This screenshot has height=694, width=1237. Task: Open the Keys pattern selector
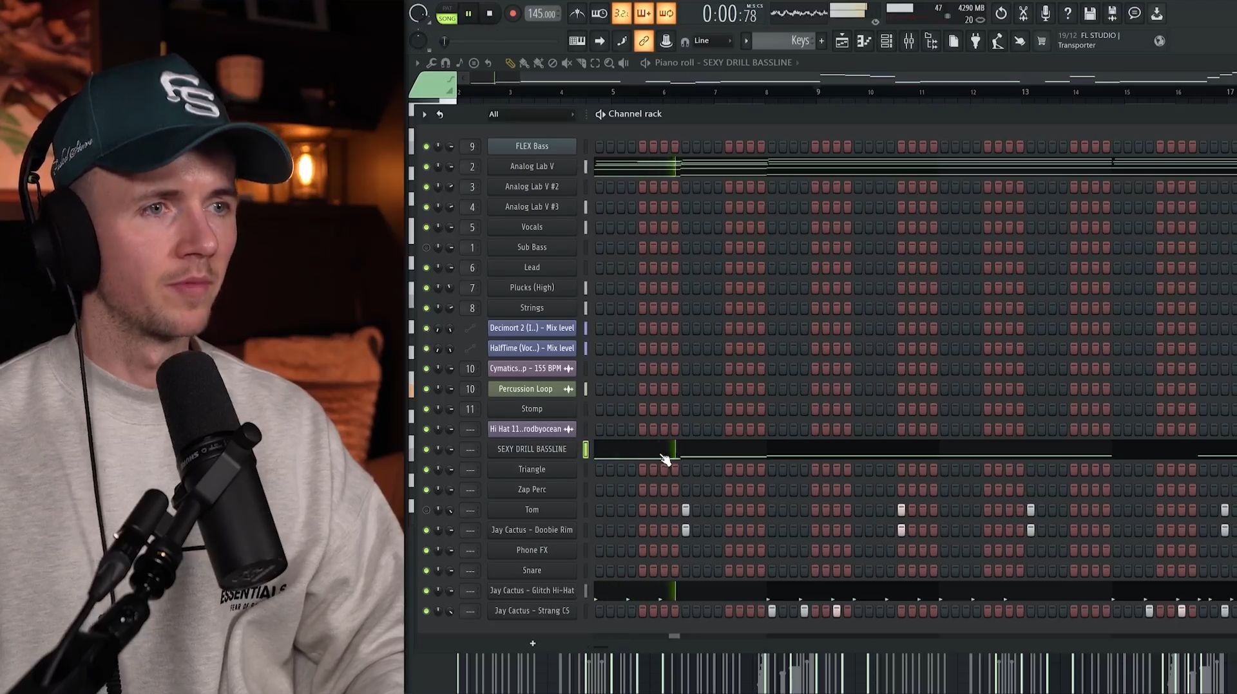(782, 41)
